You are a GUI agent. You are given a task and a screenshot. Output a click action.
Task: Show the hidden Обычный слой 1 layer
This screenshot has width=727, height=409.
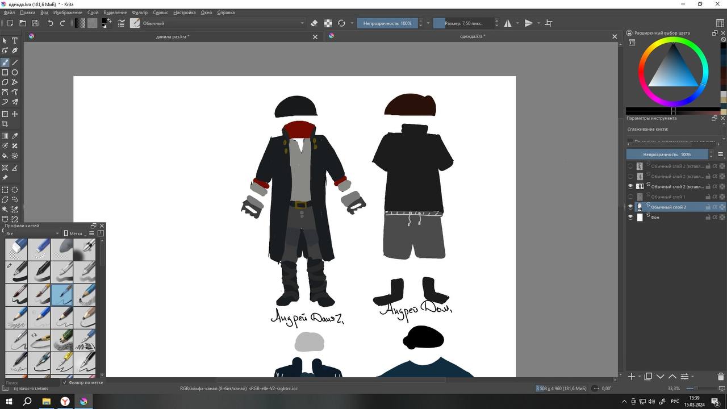click(x=630, y=197)
